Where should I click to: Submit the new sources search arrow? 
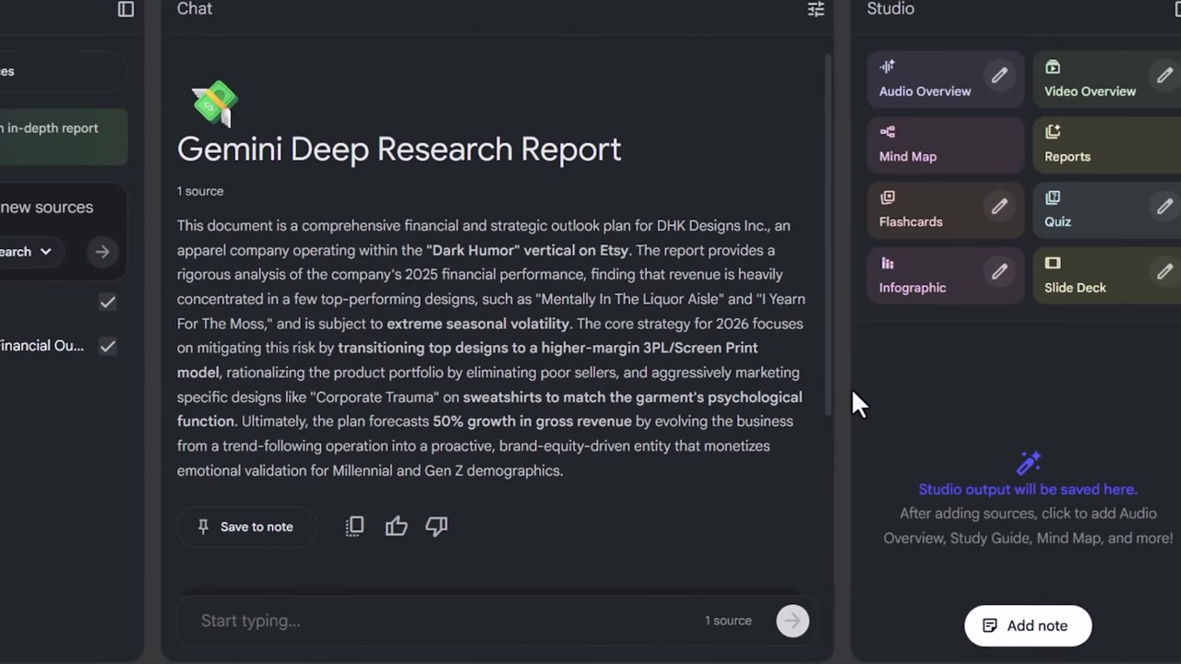(102, 252)
